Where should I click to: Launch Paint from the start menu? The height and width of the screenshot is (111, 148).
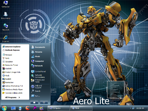[6, 58]
